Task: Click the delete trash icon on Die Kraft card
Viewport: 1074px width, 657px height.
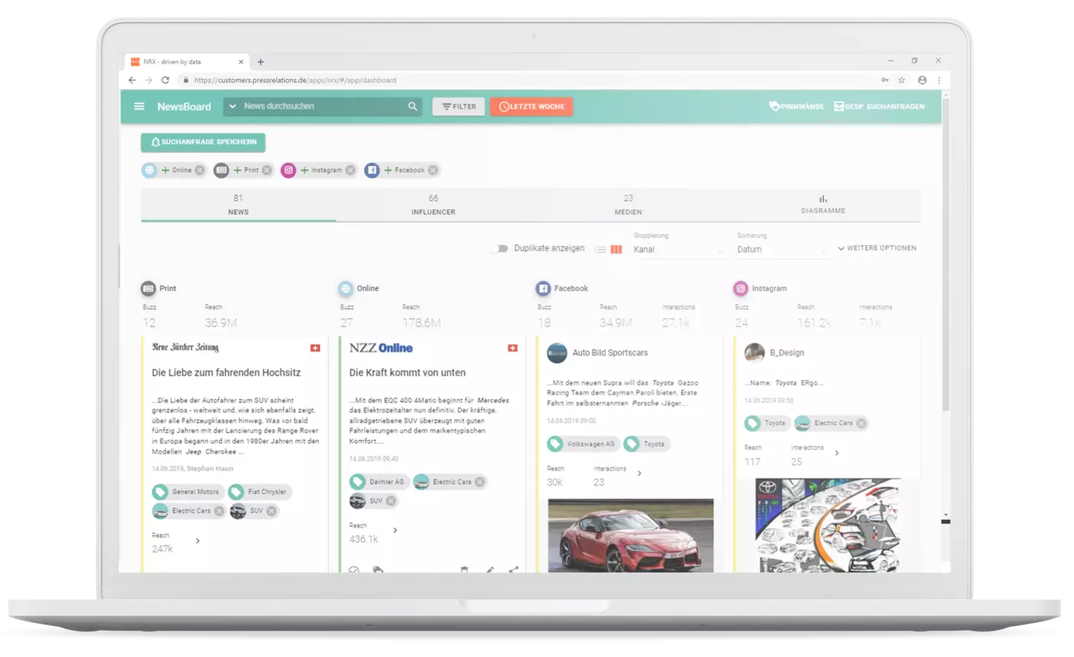Action: [x=464, y=570]
